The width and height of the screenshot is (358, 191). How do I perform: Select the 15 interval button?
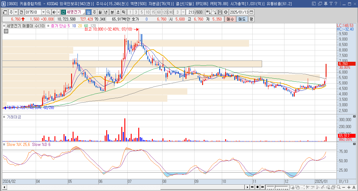coord(153,12)
